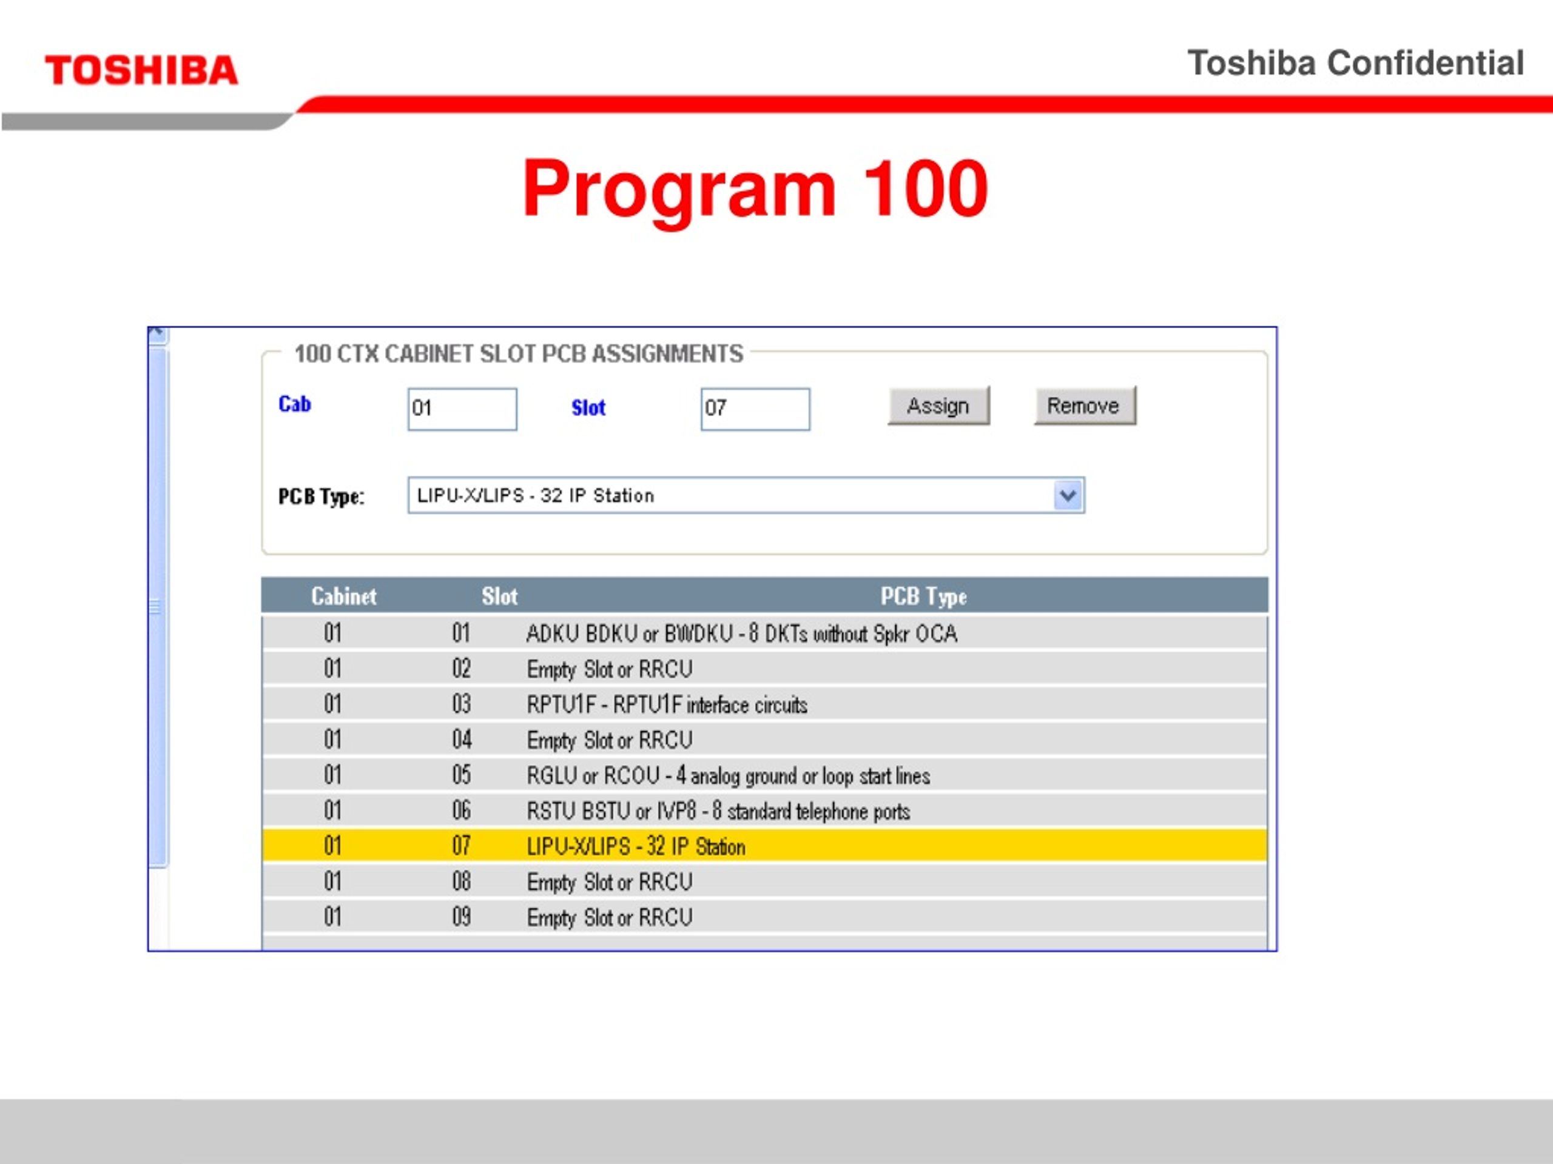Click slot number 07 in highlighted row
The width and height of the screenshot is (1553, 1164).
coord(461,846)
